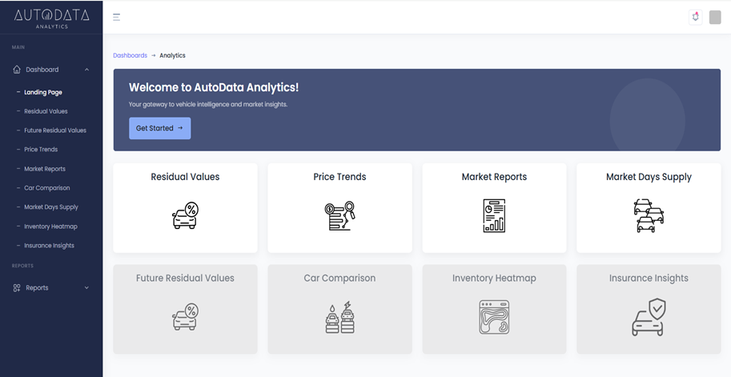Click the Residual Values car percent icon

tap(185, 216)
